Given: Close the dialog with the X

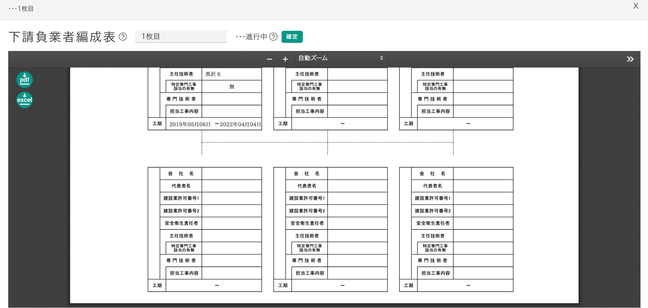Looking at the screenshot, I should point(636,6).
